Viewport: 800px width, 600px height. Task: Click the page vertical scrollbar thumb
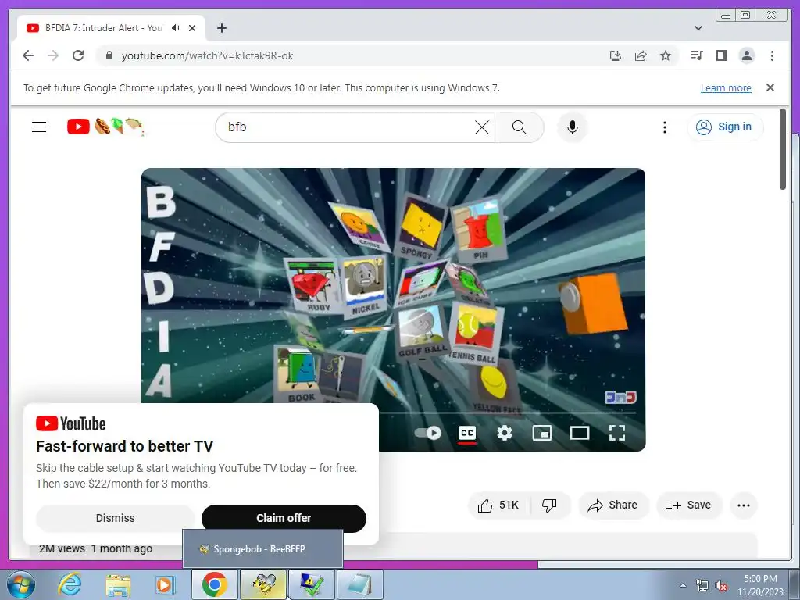(x=783, y=149)
